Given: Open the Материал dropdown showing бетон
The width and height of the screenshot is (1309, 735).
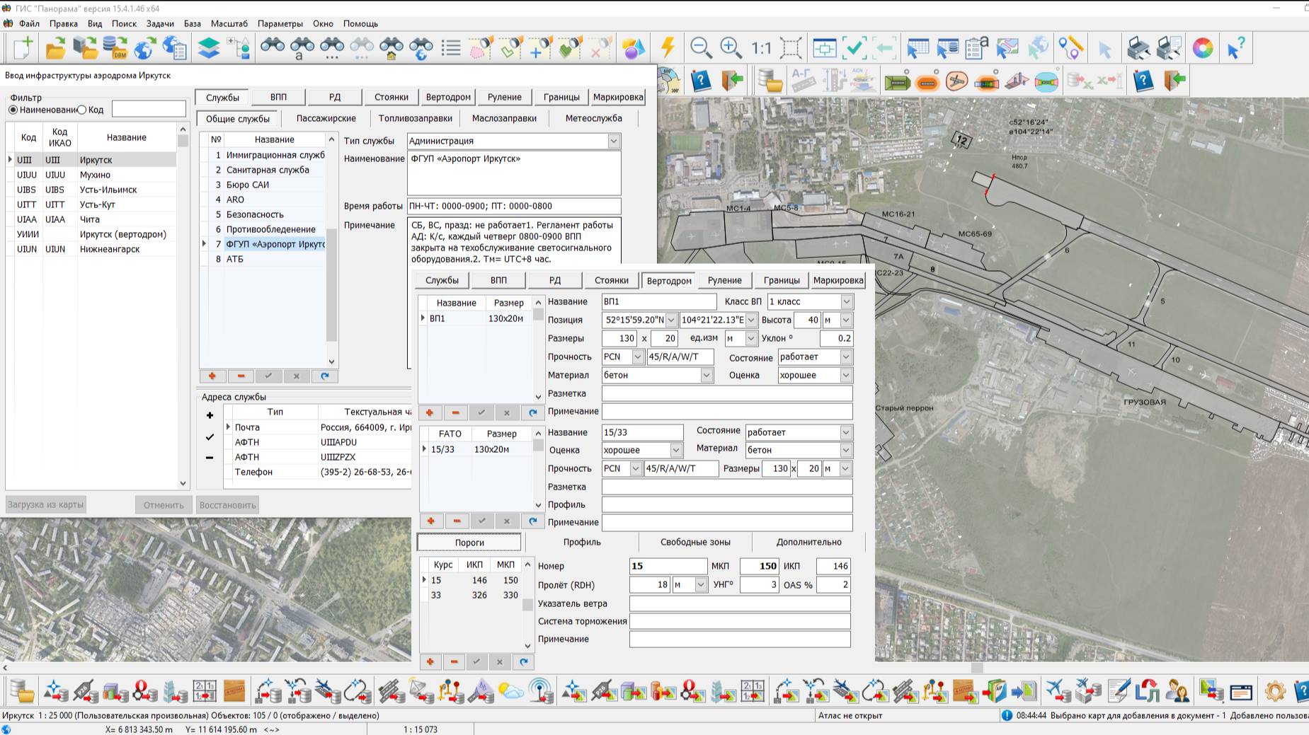Looking at the screenshot, I should 706,376.
